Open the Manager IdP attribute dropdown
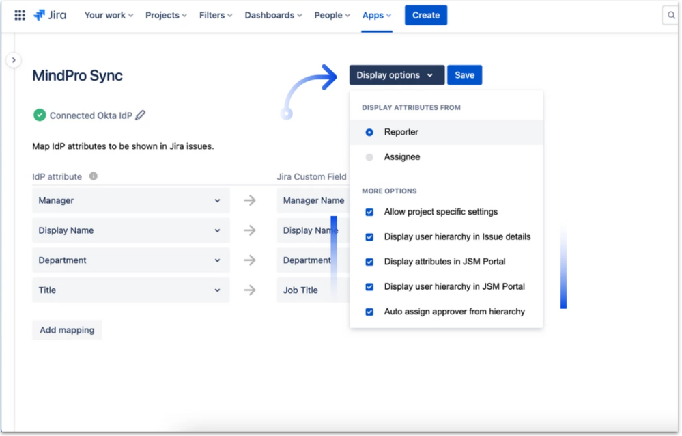The width and height of the screenshot is (682, 436). 131,200
